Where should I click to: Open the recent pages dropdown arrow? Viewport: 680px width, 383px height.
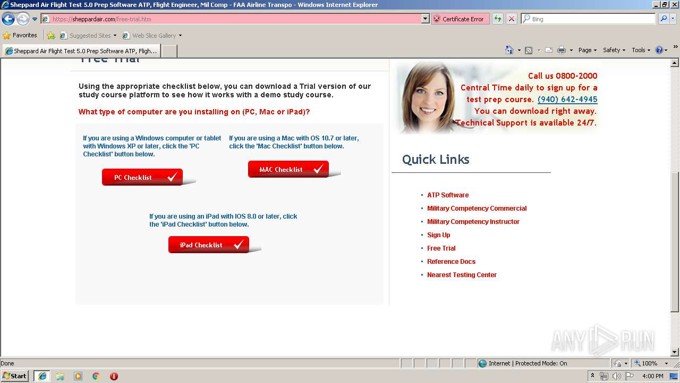click(x=35, y=19)
